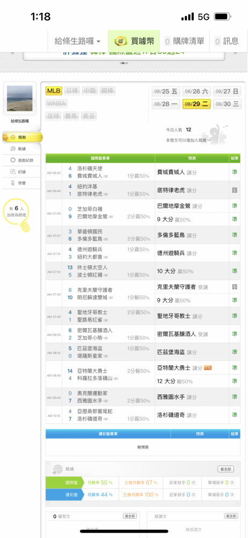
Task: Select the 日棒 league filter
Action: pos(71,91)
